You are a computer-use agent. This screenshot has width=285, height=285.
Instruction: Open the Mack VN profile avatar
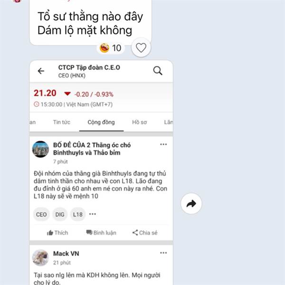click(40, 258)
